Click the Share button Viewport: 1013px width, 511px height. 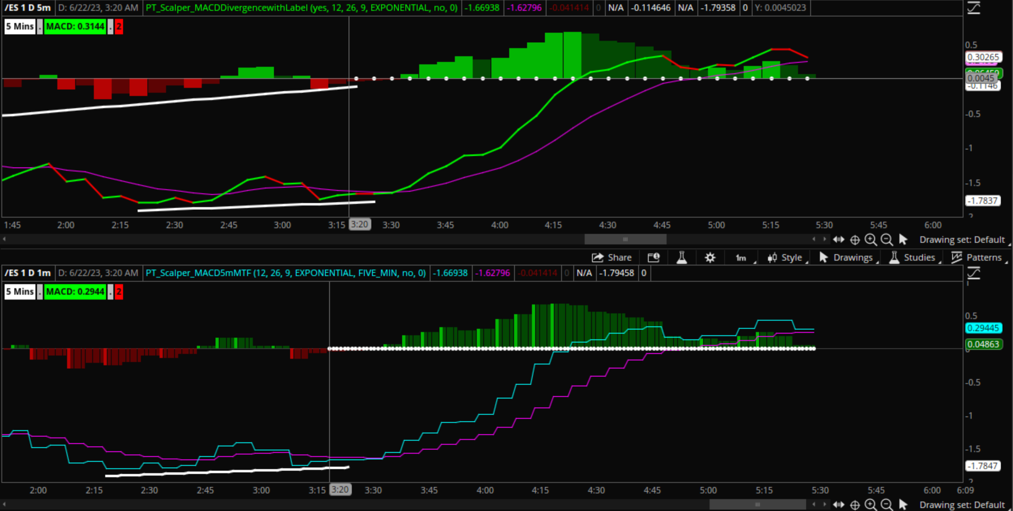[612, 257]
